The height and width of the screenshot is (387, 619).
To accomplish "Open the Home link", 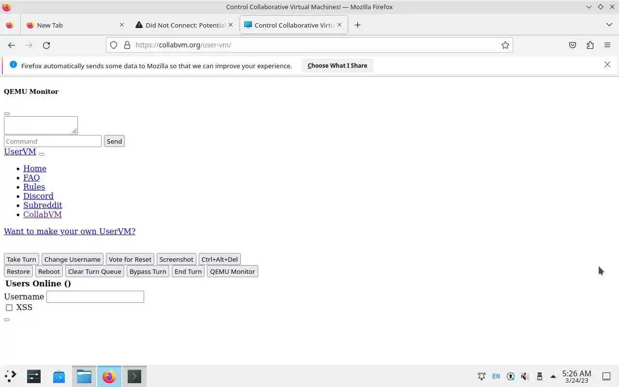I will coord(35,168).
